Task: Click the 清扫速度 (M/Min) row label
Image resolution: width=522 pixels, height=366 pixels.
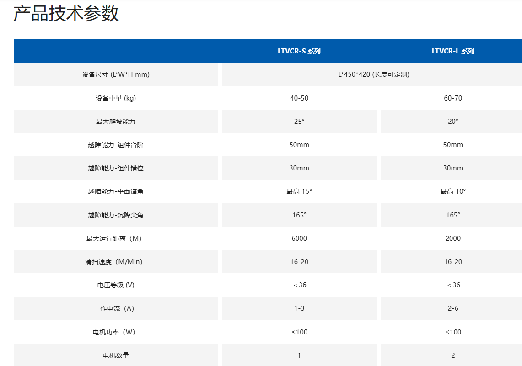Action: [116, 262]
